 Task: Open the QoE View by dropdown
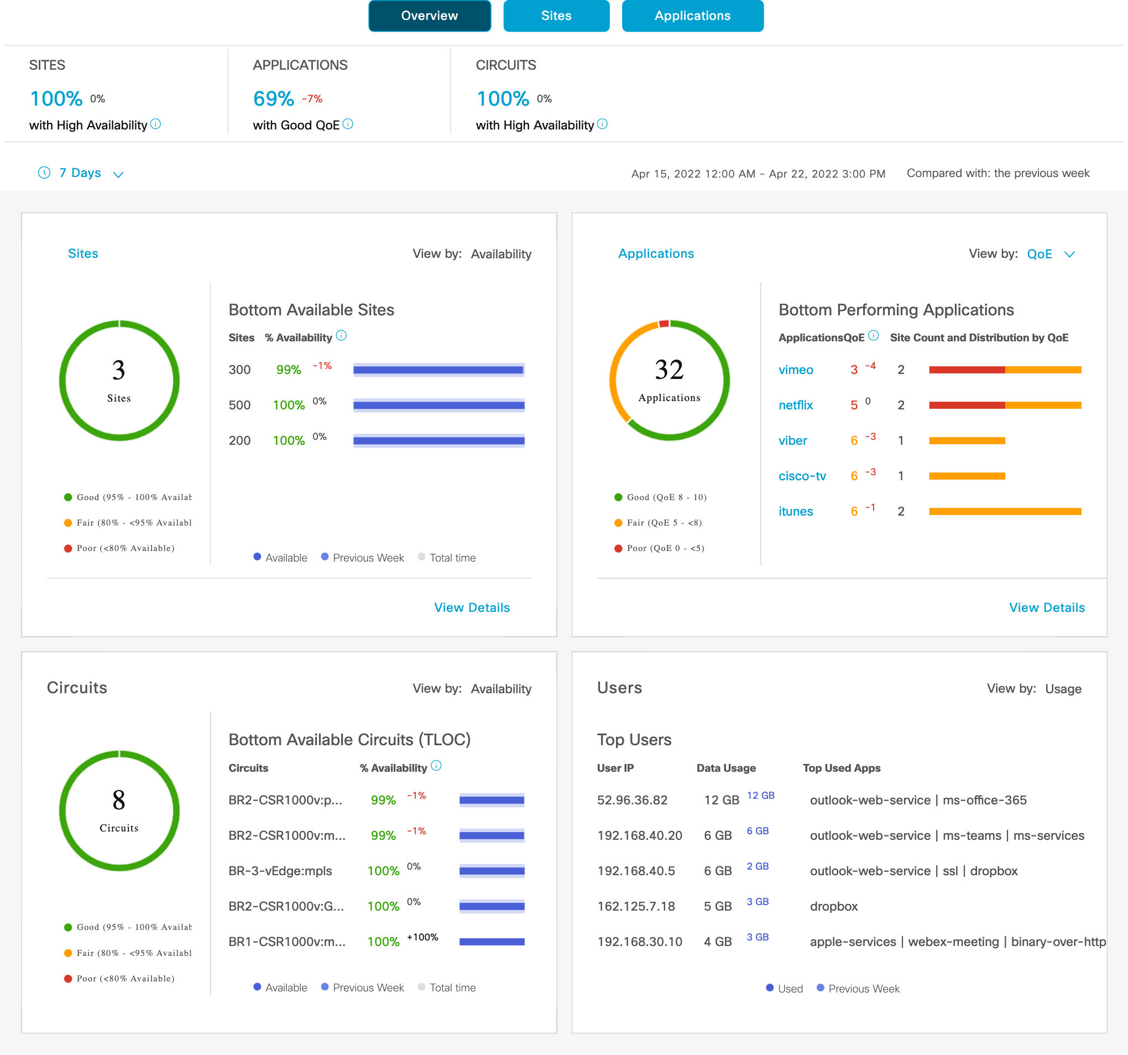click(x=1040, y=254)
